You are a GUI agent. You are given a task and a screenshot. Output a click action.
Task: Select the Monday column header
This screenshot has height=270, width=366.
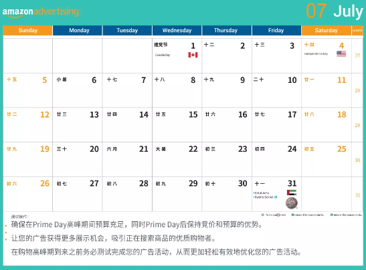[78, 30]
